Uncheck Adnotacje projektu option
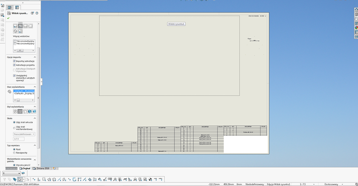Image resolution: width=358 pixels, height=186 pixels. (14, 65)
